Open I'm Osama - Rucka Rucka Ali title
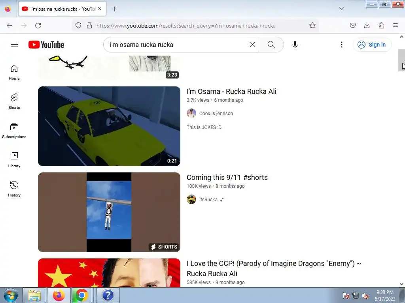This screenshot has height=303, width=405. pyautogui.click(x=231, y=92)
